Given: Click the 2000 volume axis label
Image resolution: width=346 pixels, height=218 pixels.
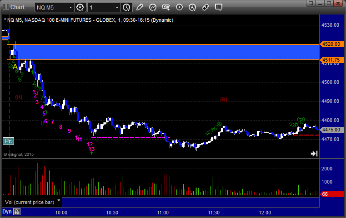Looking at the screenshot, I should (x=327, y=169).
